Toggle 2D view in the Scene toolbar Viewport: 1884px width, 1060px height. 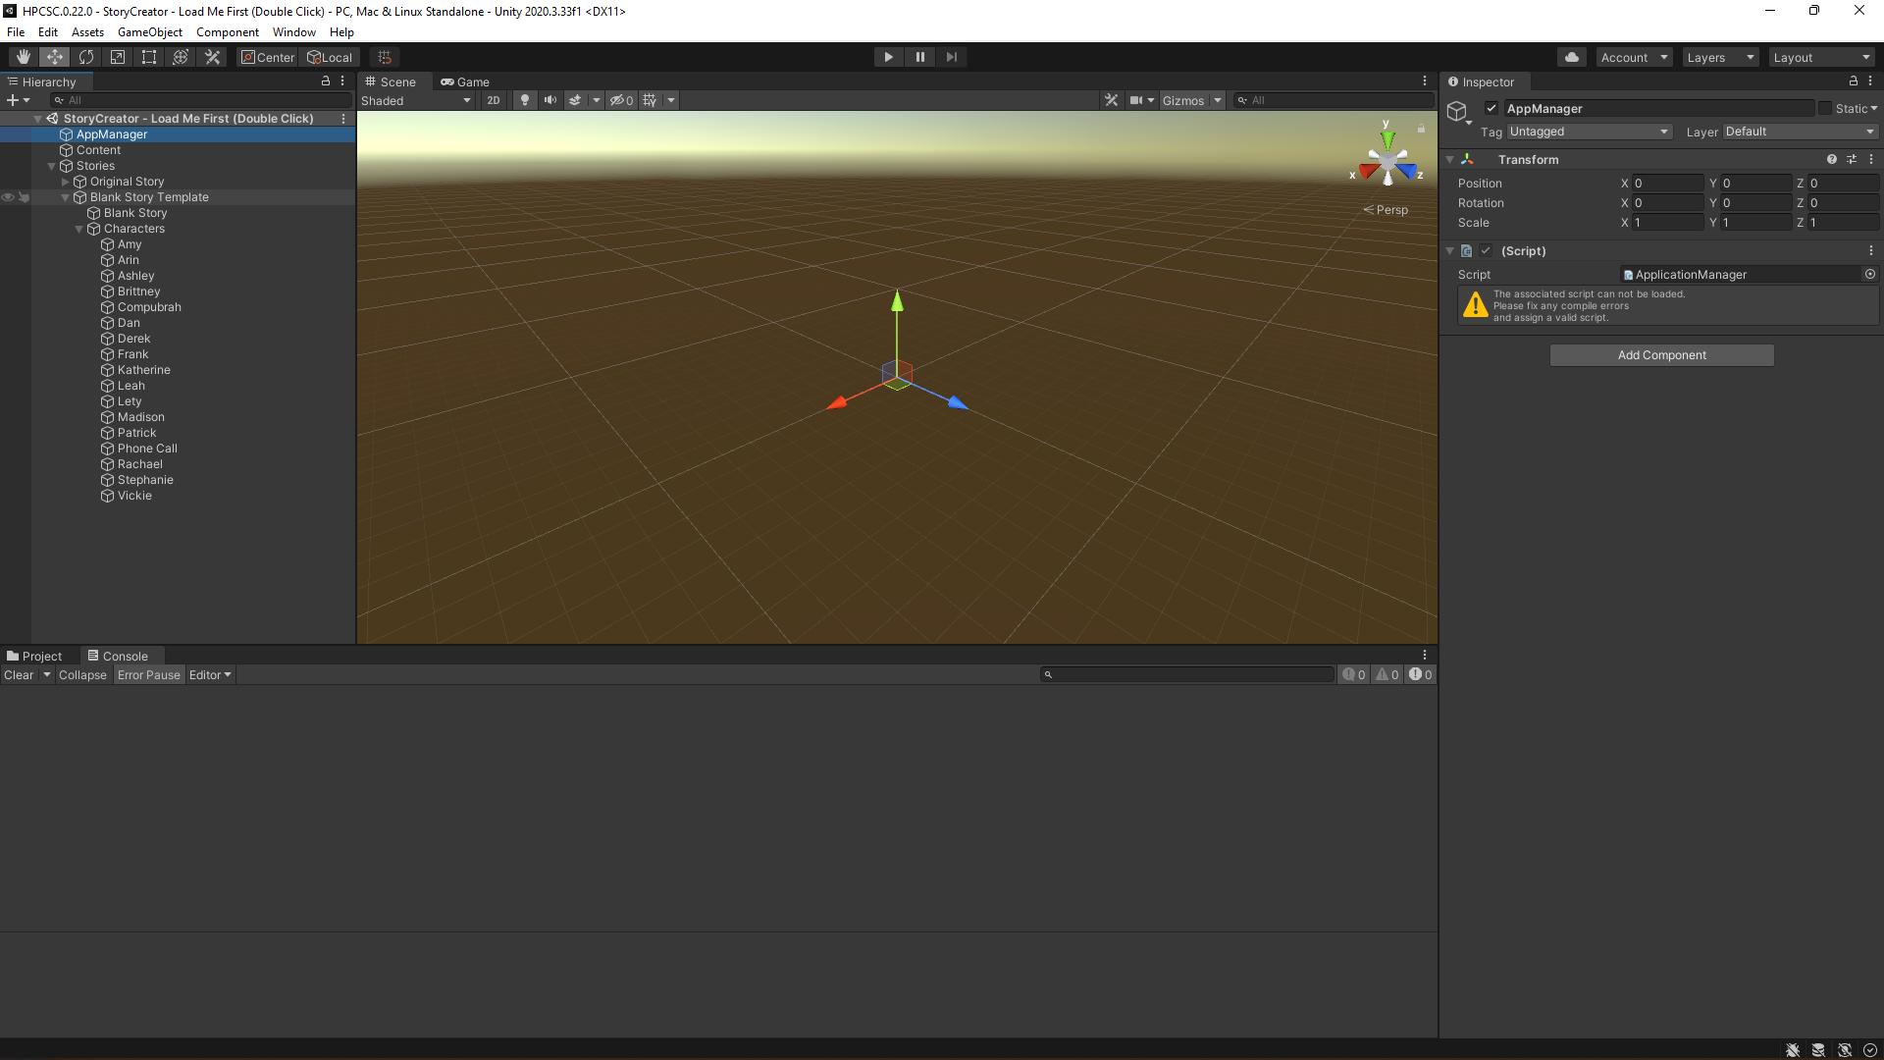click(493, 99)
